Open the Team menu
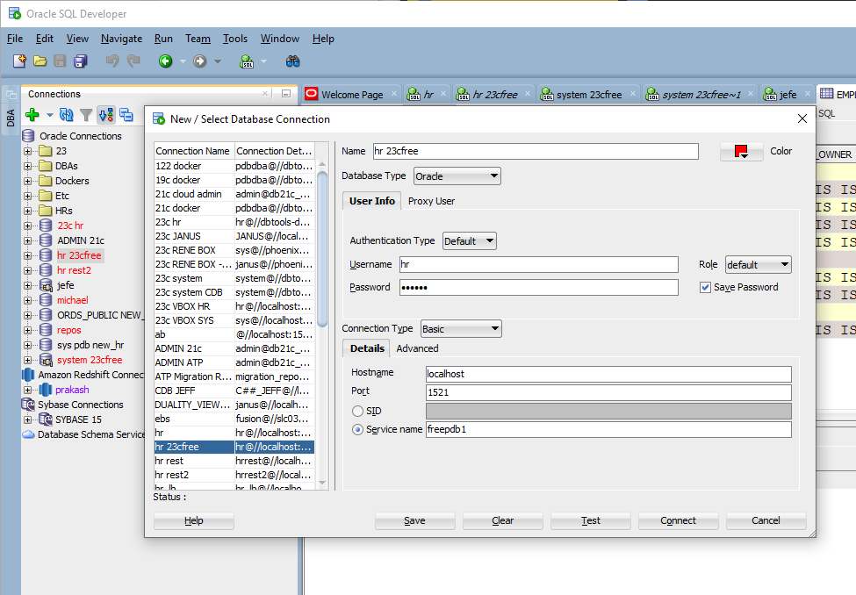The width and height of the screenshot is (856, 595). (x=198, y=39)
